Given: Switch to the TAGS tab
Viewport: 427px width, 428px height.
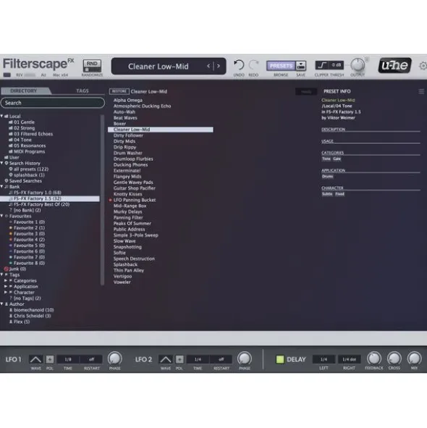Looking at the screenshot, I should [83, 91].
